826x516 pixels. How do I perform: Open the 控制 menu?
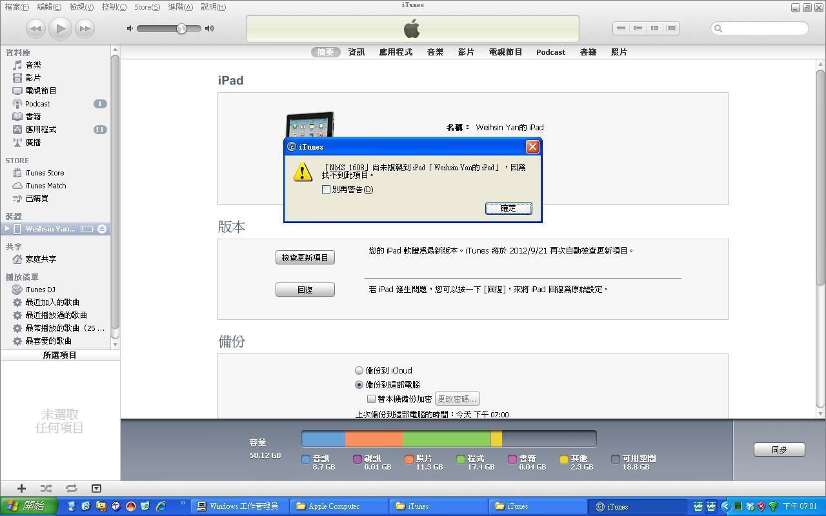pos(114,7)
